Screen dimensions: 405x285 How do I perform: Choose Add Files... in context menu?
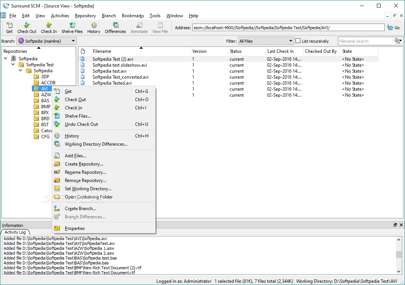104,156
